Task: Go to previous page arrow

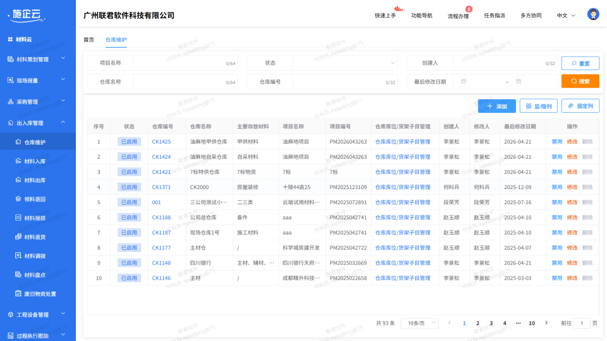Action: [450, 323]
